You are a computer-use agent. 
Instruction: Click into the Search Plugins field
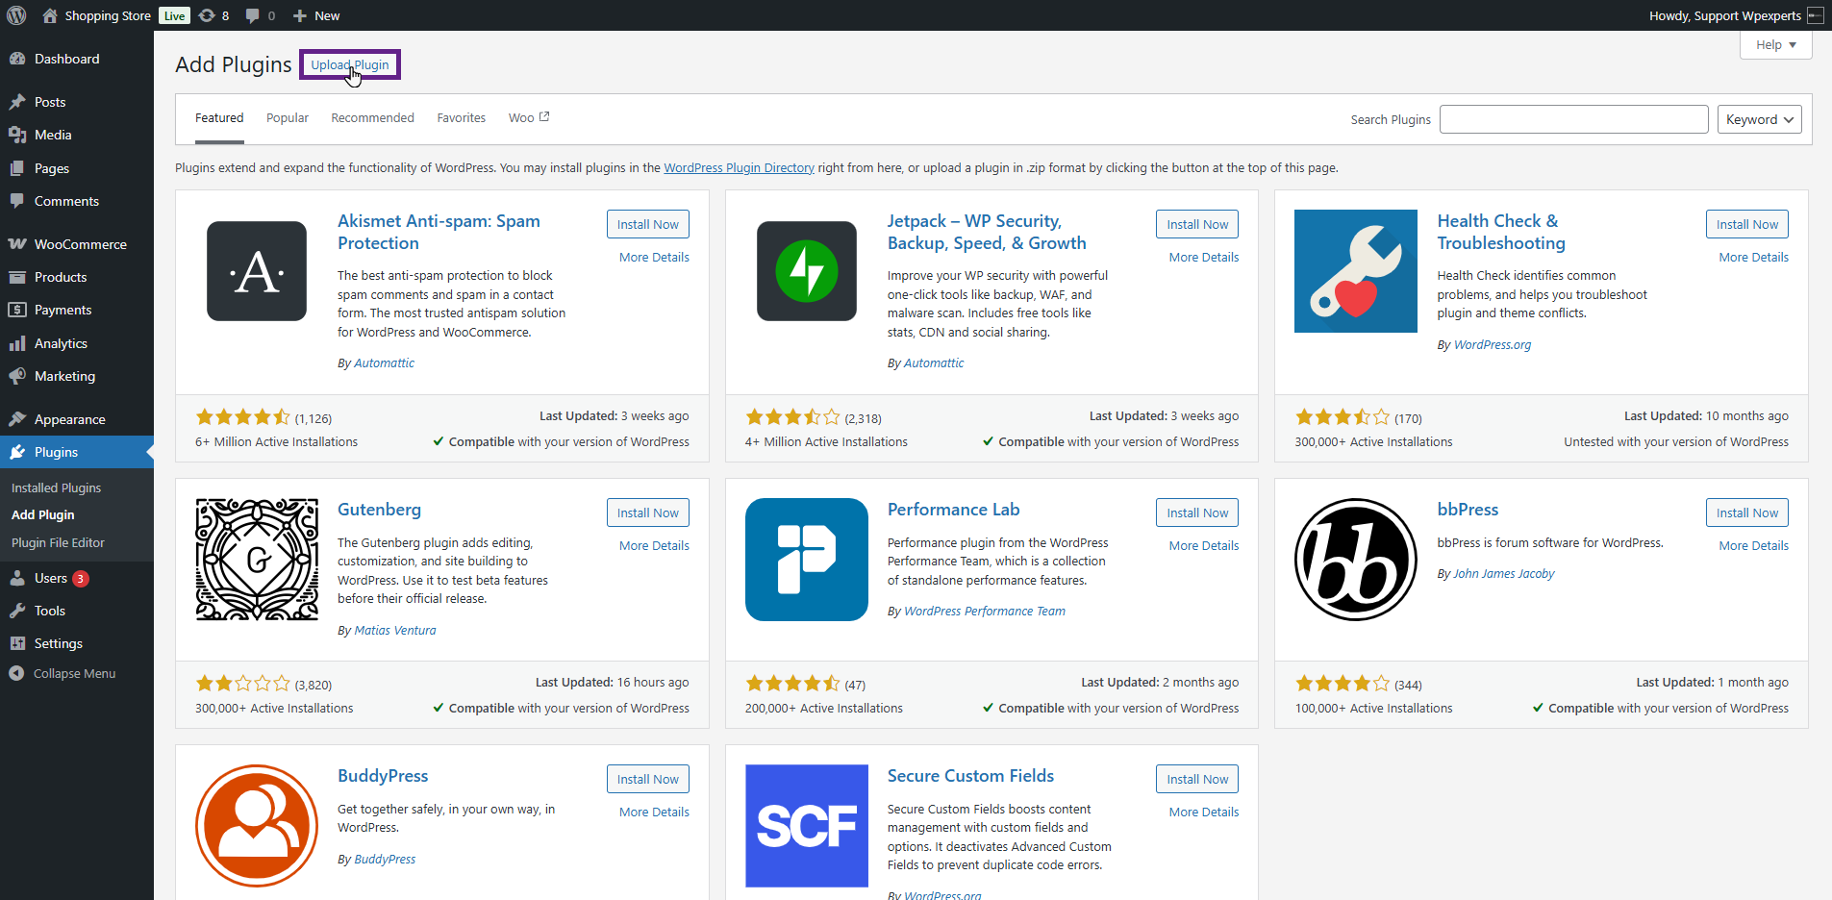[x=1573, y=119]
